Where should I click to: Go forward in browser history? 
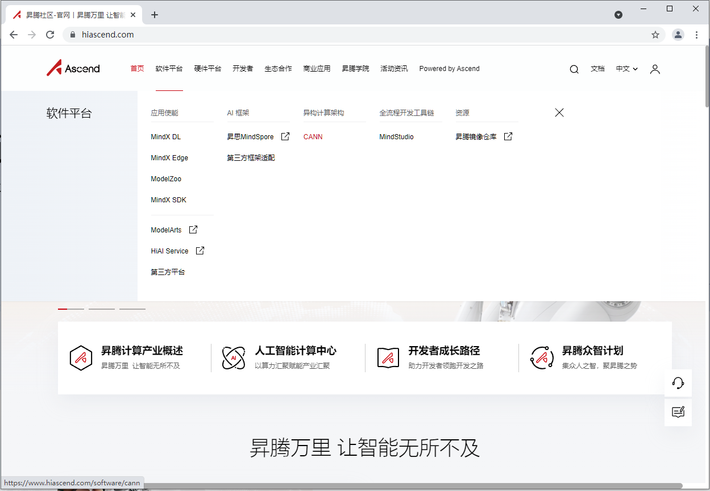point(32,35)
